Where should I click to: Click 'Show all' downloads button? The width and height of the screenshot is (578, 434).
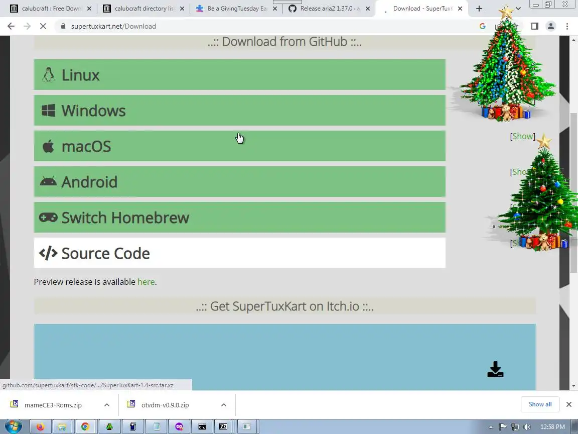540,404
